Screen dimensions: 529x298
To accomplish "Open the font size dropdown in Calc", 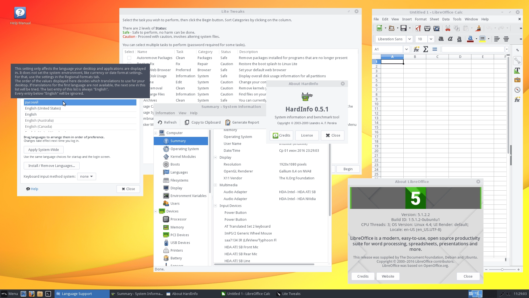I will click(x=431, y=39).
